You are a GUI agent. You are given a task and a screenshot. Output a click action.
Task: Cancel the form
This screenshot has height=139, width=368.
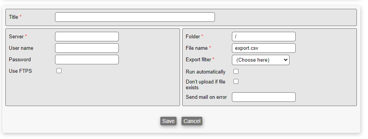(x=192, y=121)
